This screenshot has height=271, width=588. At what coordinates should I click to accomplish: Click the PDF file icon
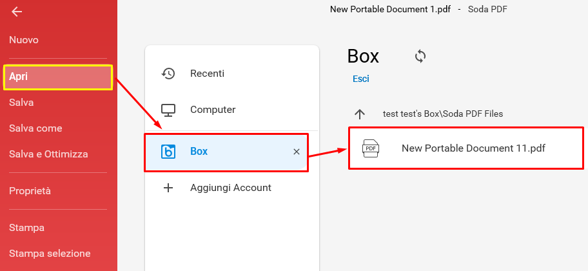click(371, 148)
